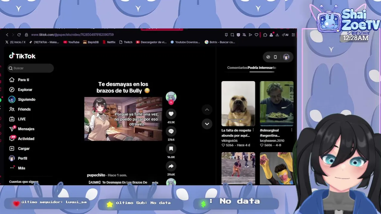Open the browser account profile icon
Screen dimensions: 381x214
271,35
